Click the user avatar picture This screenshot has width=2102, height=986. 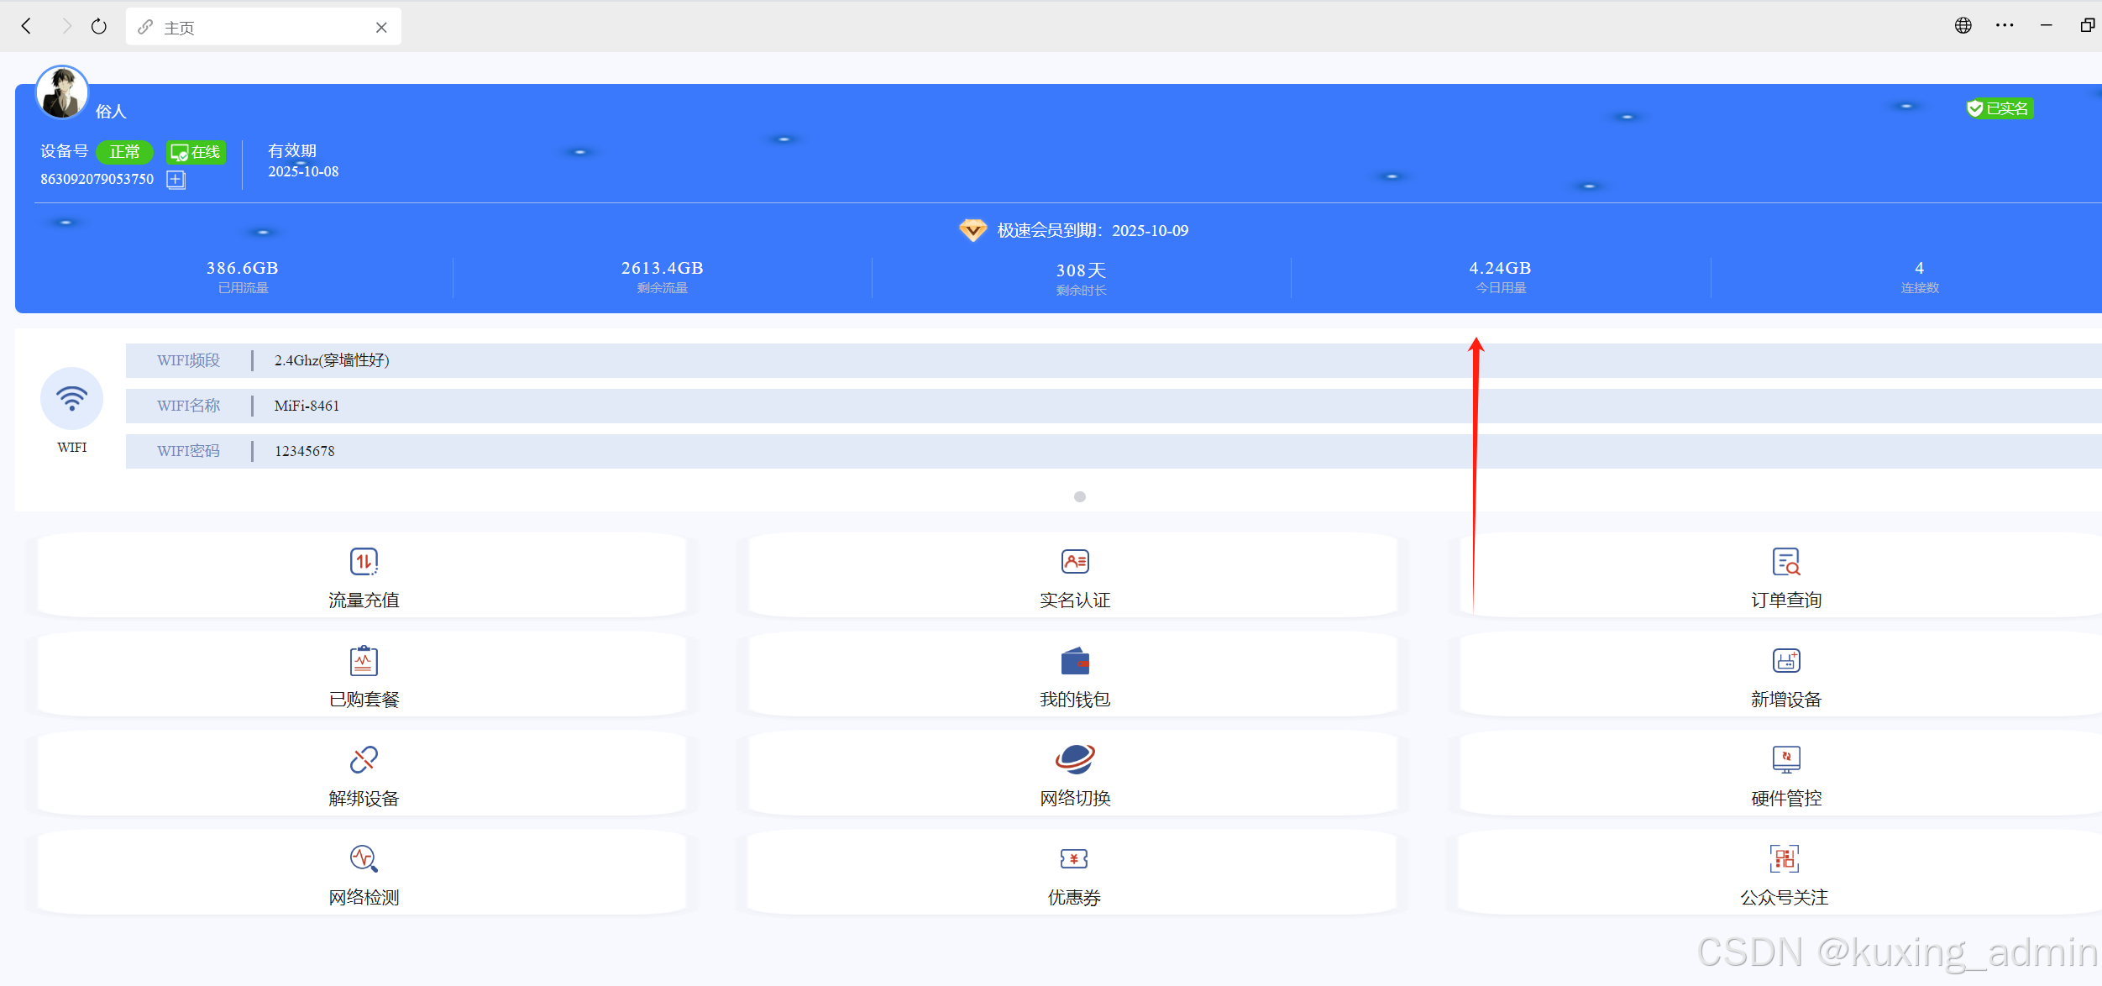point(62,92)
